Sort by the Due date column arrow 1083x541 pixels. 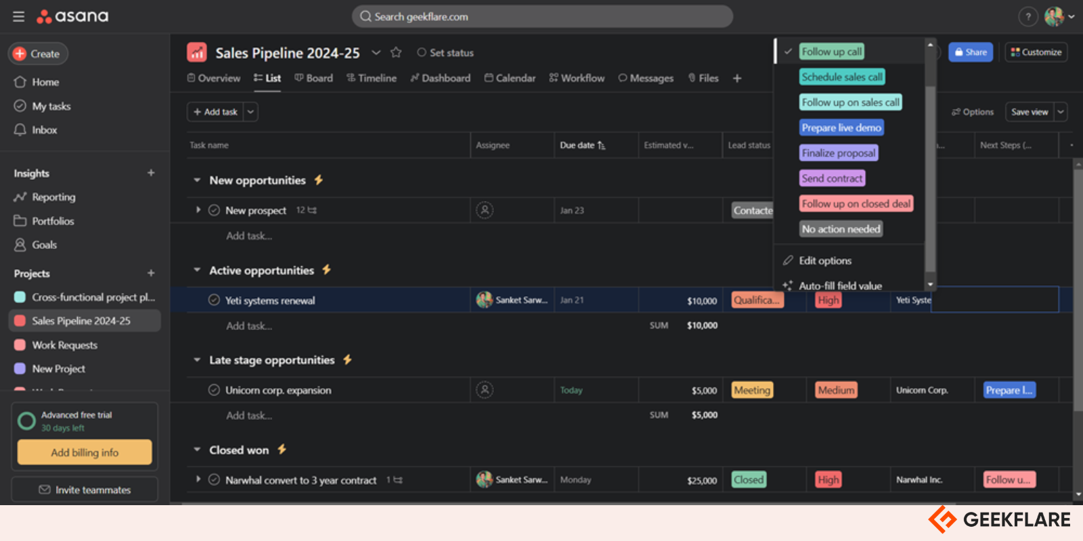[x=602, y=145]
